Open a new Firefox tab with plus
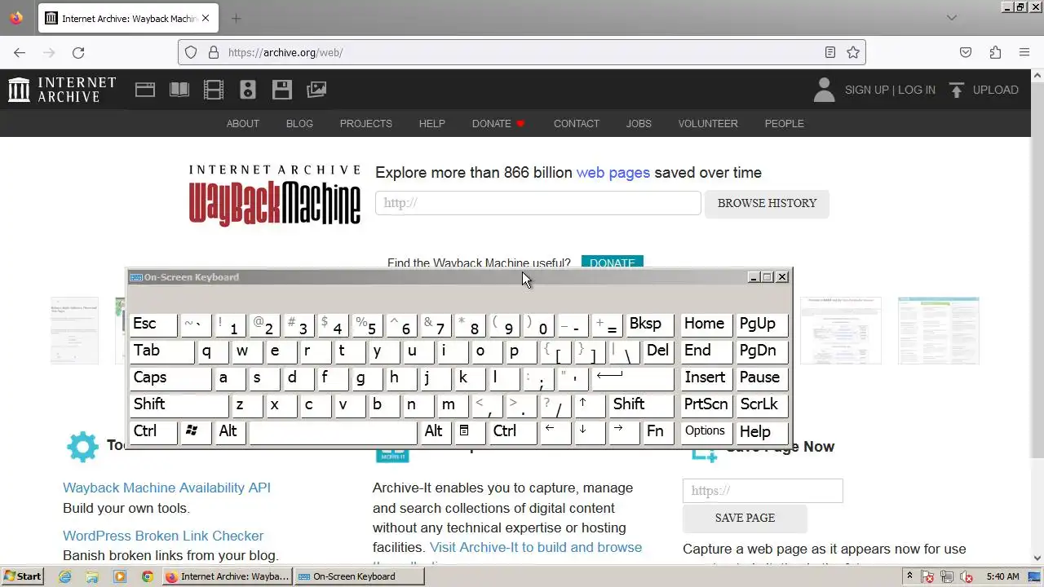Image resolution: width=1044 pixels, height=587 pixels. [236, 18]
